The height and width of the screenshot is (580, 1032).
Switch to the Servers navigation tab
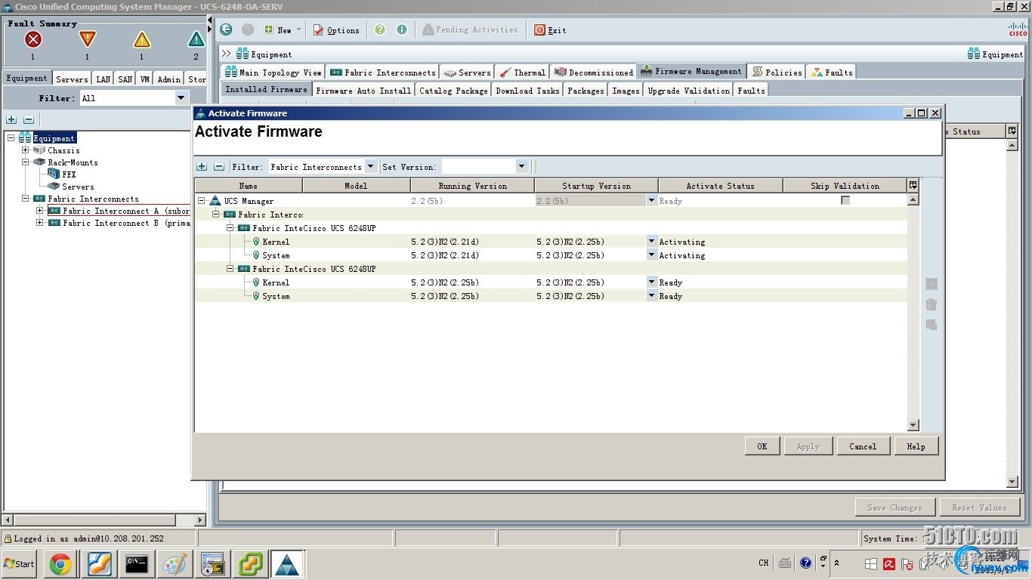(72, 79)
